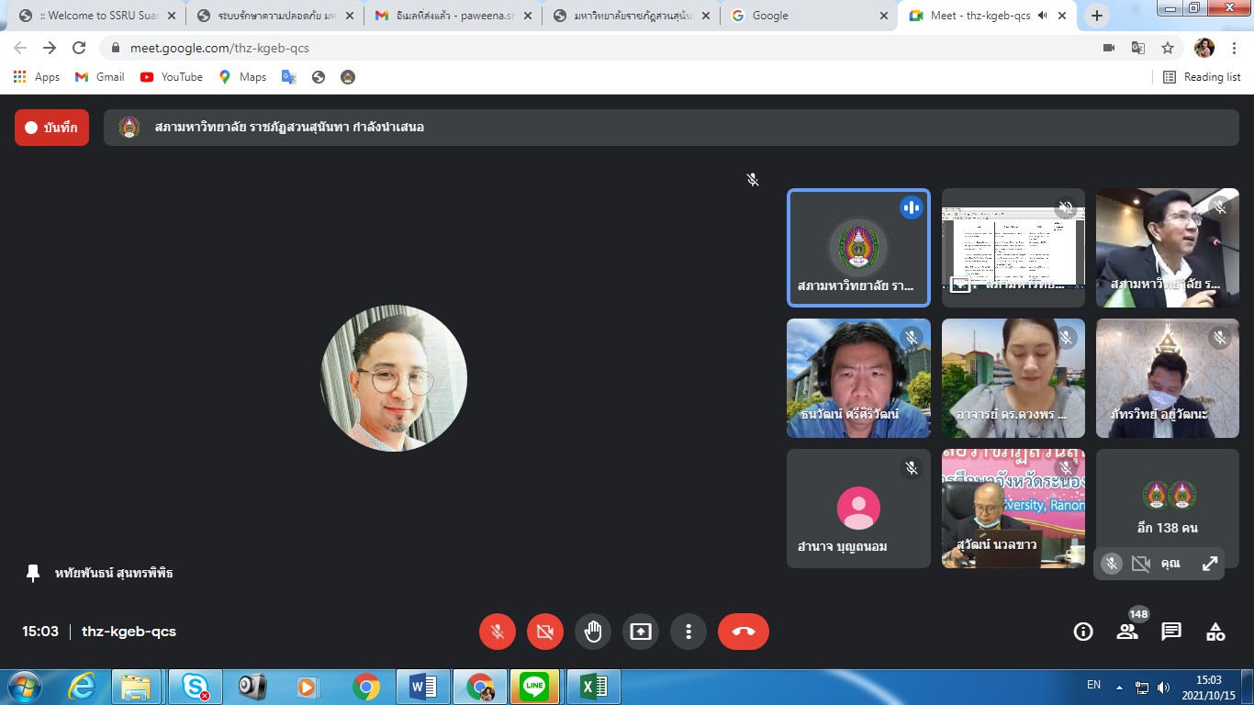Open the activities icon
This screenshot has height=705, width=1254.
pos(1215,632)
